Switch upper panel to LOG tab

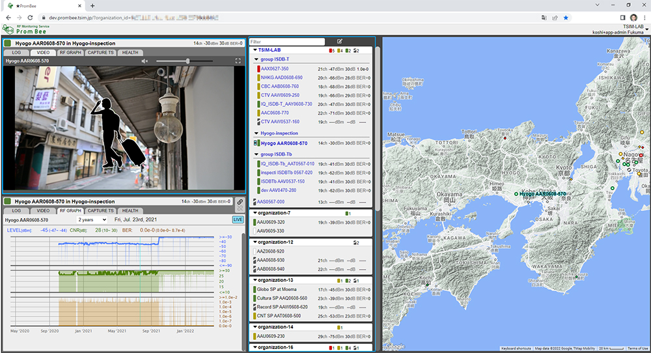coord(16,53)
